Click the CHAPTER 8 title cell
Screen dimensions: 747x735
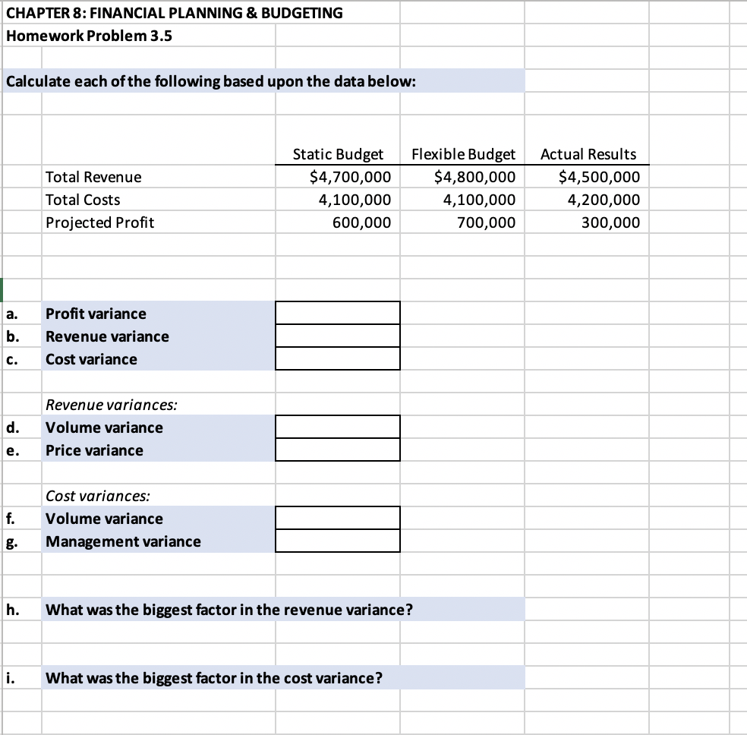pos(172,12)
